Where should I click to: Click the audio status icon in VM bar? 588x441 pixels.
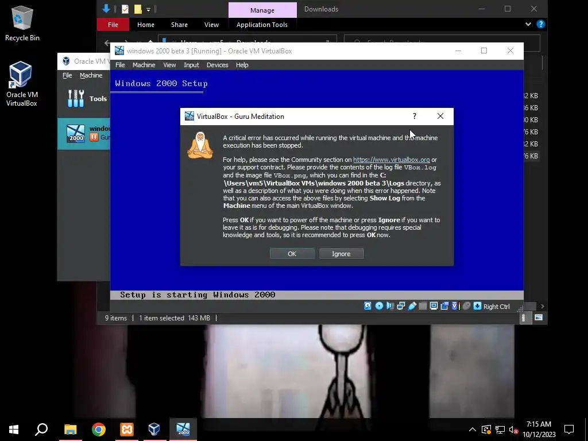pos(390,306)
